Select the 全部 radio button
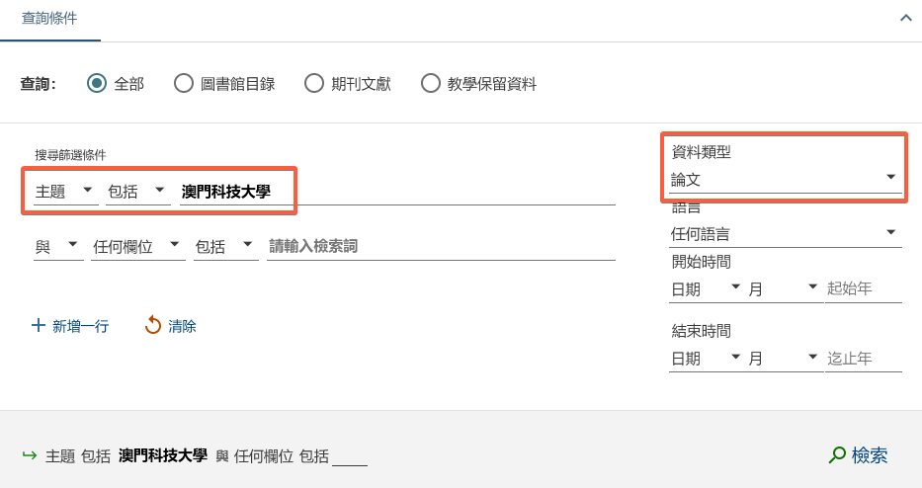The height and width of the screenshot is (488, 922). [97, 84]
